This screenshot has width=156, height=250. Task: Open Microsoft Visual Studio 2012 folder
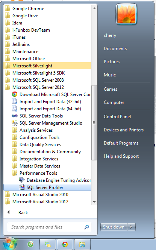[x=47, y=202]
